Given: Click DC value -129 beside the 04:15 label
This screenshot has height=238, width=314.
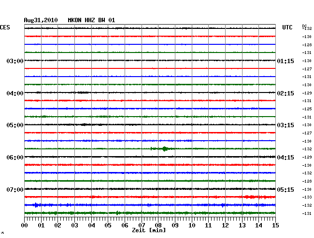Looking at the screenshot, I should [307, 158].
